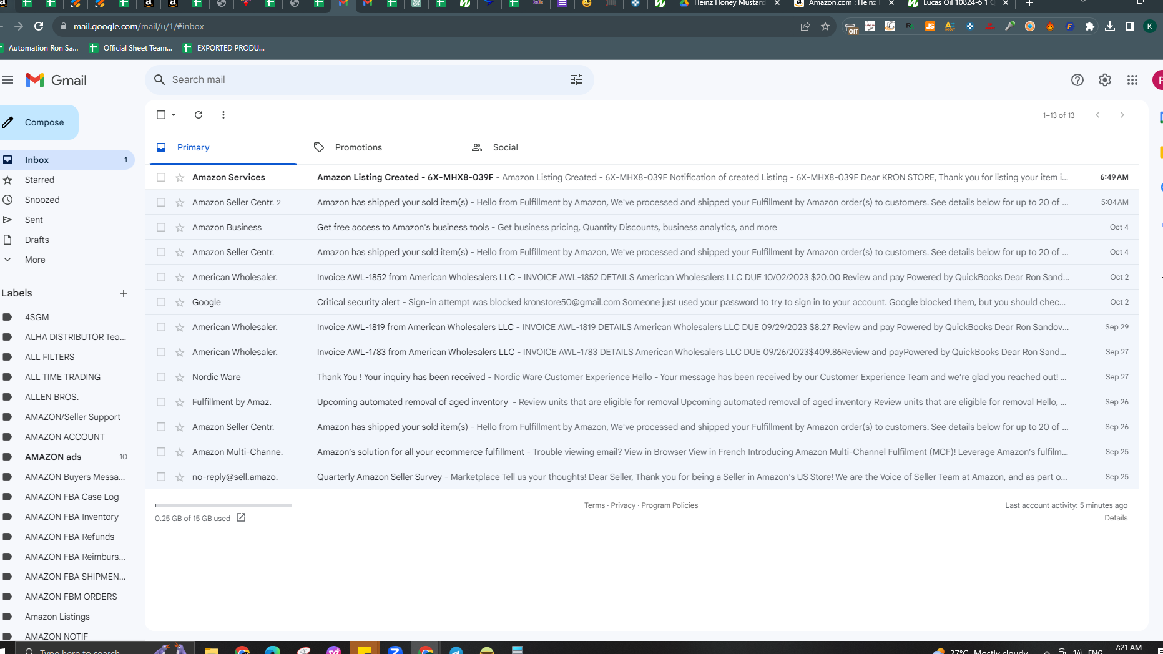Image resolution: width=1163 pixels, height=654 pixels.
Task: Open the EXPORTED PRODU... bookmark
Action: pos(223,48)
